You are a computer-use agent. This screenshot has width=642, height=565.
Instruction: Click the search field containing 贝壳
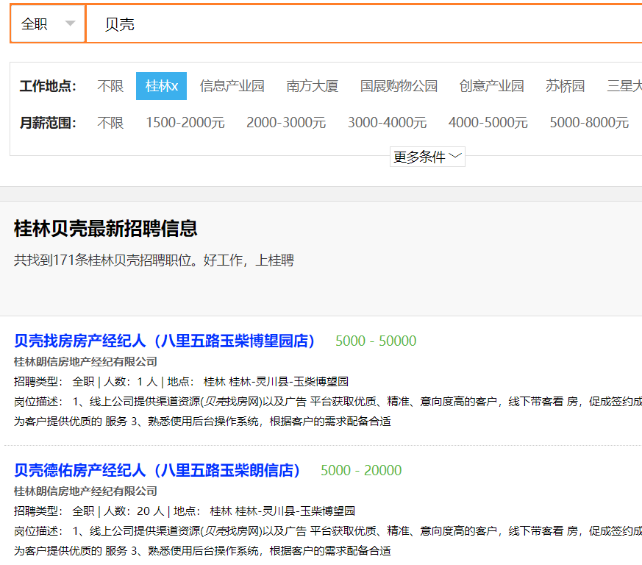364,24
